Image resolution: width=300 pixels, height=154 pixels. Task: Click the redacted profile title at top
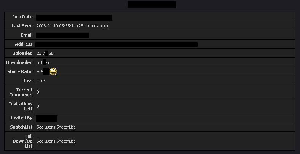(x=152, y=5)
